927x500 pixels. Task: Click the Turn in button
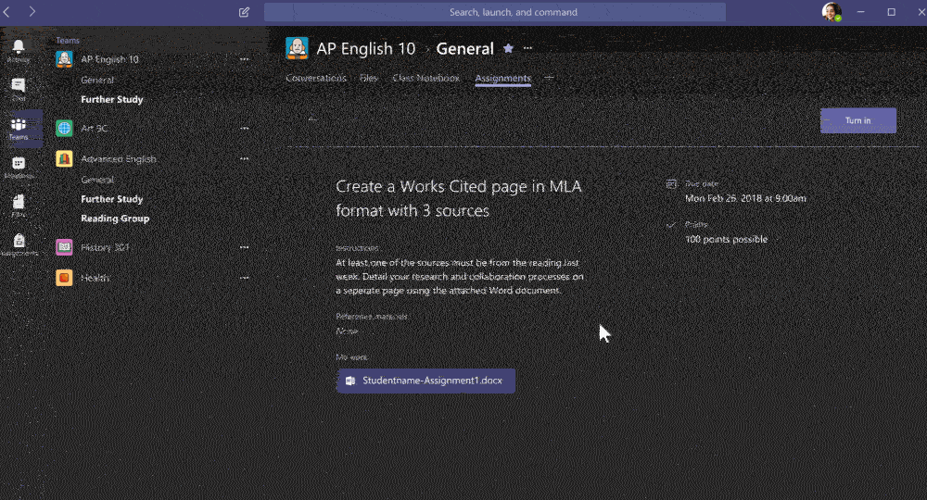(857, 120)
